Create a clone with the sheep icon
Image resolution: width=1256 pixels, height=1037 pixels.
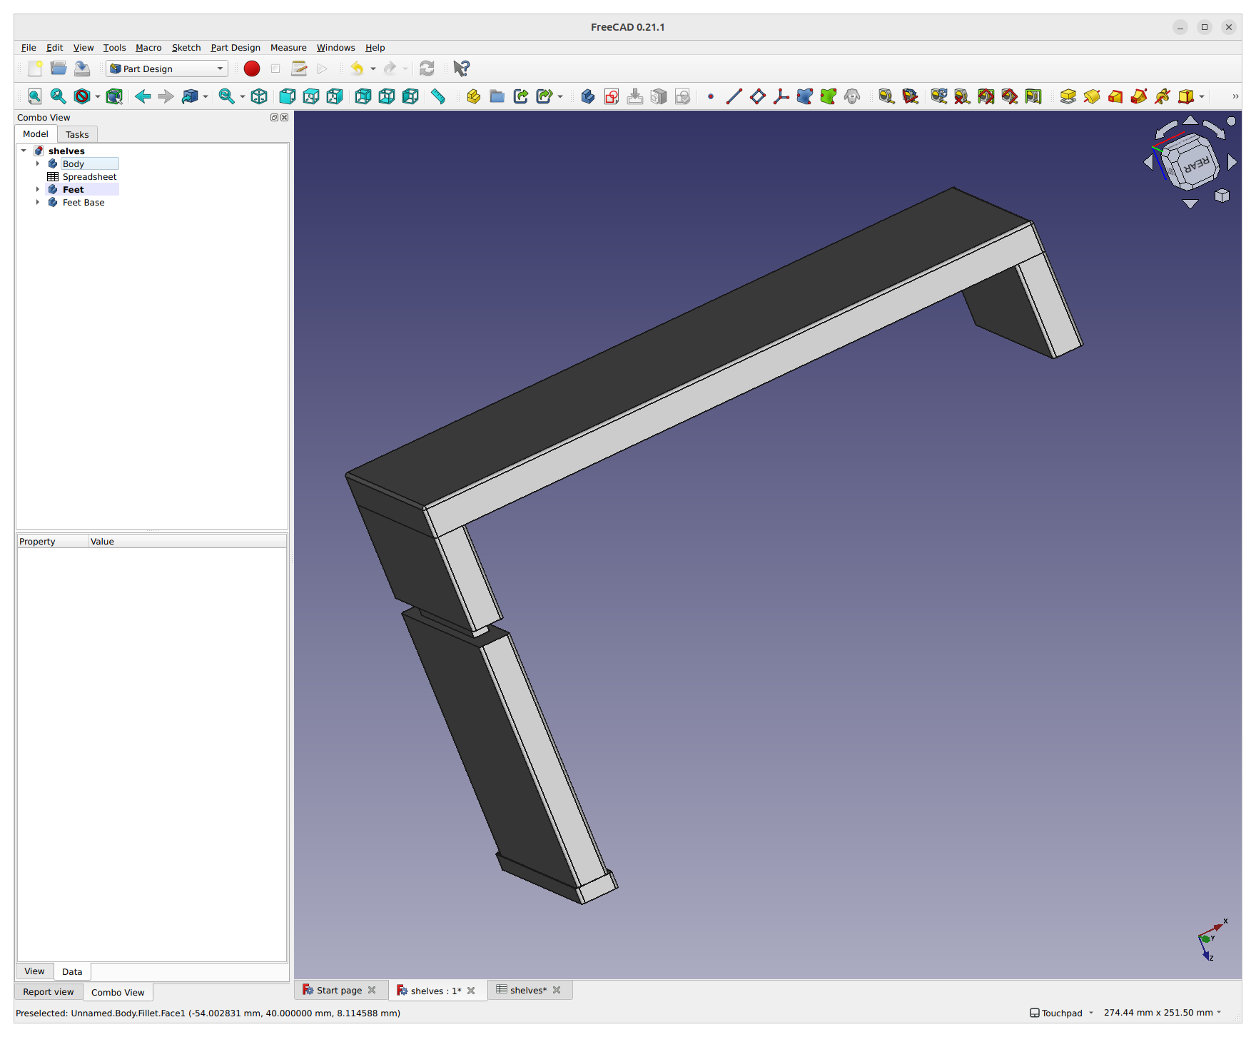point(852,96)
